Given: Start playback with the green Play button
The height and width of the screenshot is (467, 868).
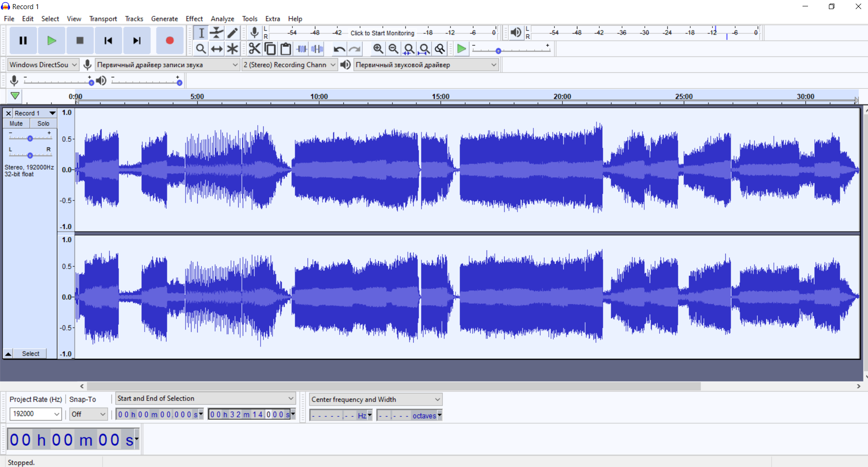Looking at the screenshot, I should click(51, 40).
